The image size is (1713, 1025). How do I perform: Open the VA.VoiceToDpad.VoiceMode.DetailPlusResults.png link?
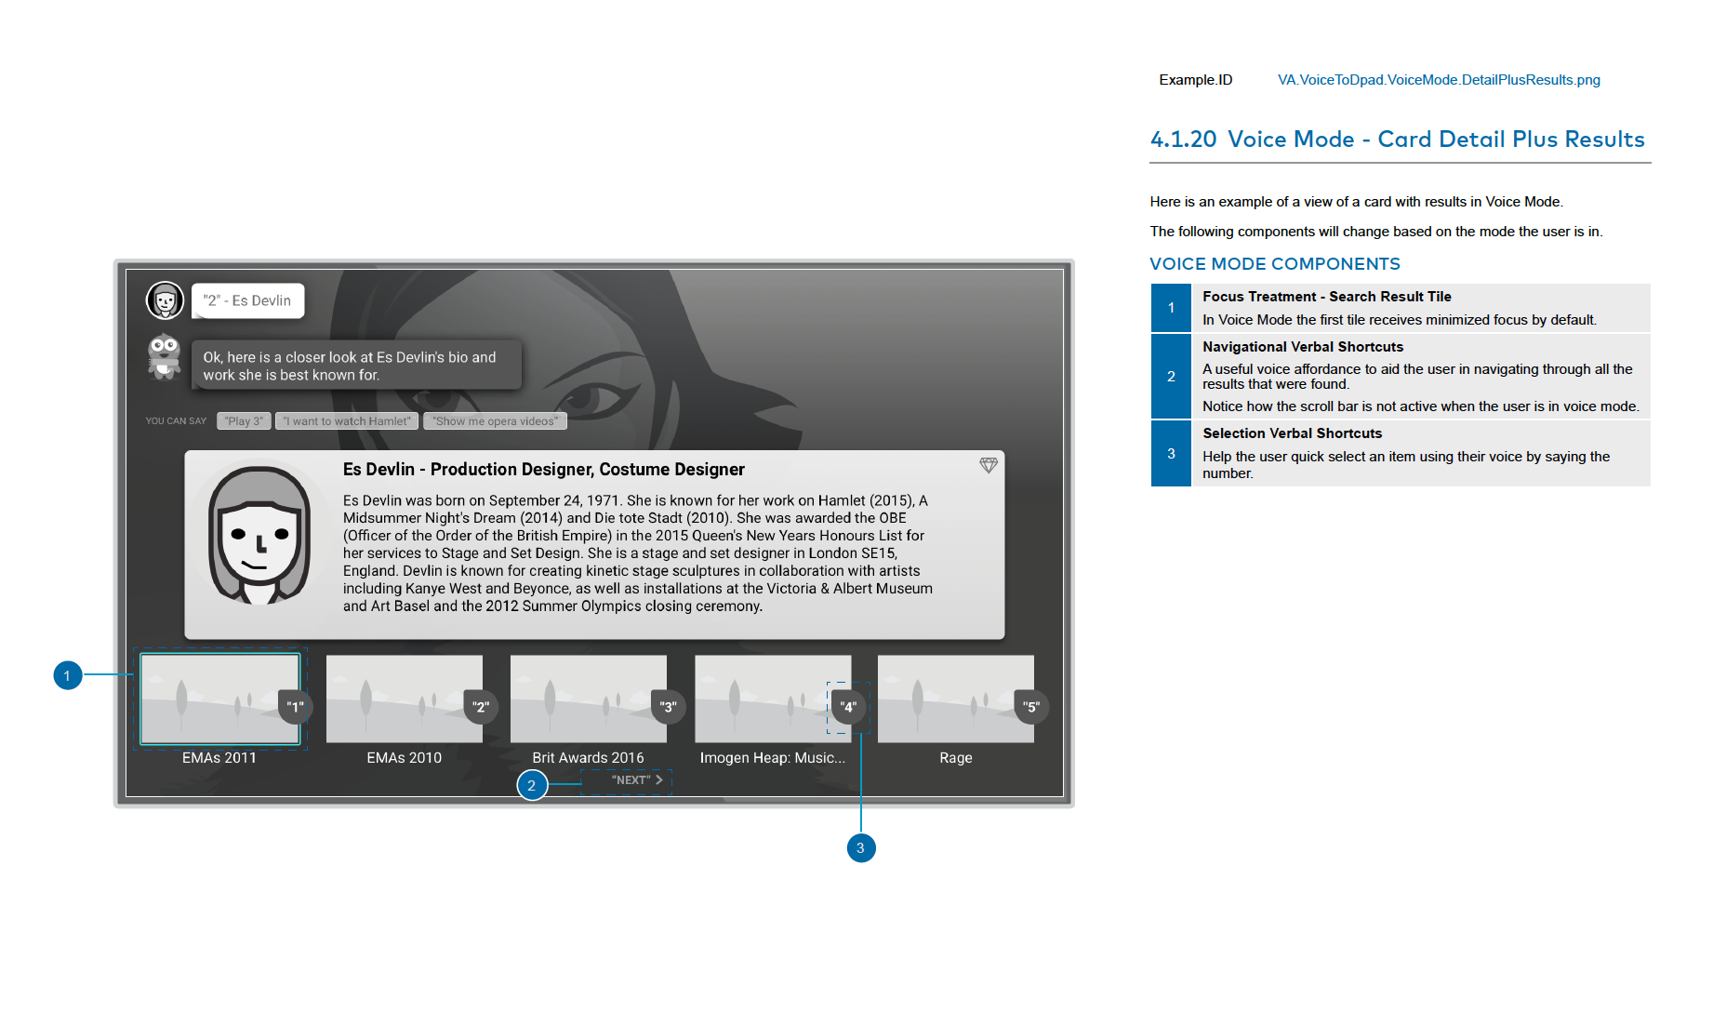pos(1439,80)
